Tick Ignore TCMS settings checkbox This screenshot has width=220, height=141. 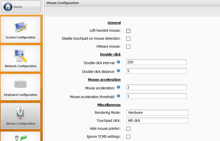128,137
